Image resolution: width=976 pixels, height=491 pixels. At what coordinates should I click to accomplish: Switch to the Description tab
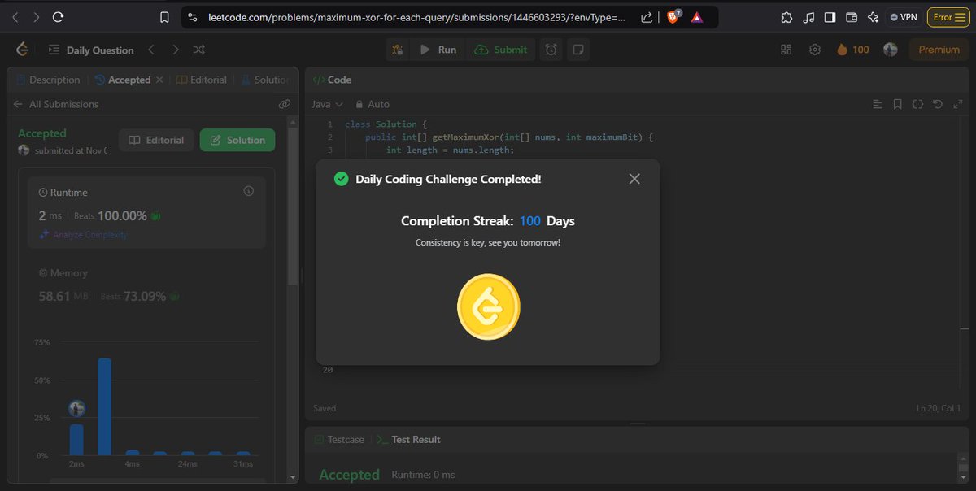48,80
